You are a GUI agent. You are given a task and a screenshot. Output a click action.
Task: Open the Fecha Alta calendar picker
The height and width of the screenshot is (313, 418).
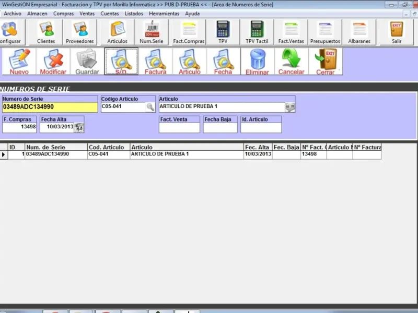click(79, 128)
